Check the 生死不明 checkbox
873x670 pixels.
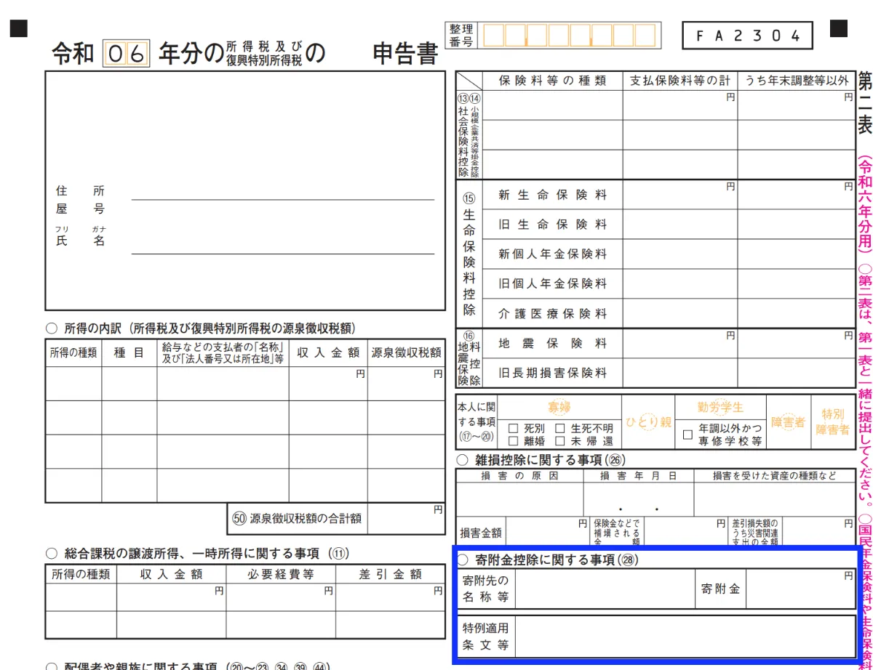click(560, 429)
